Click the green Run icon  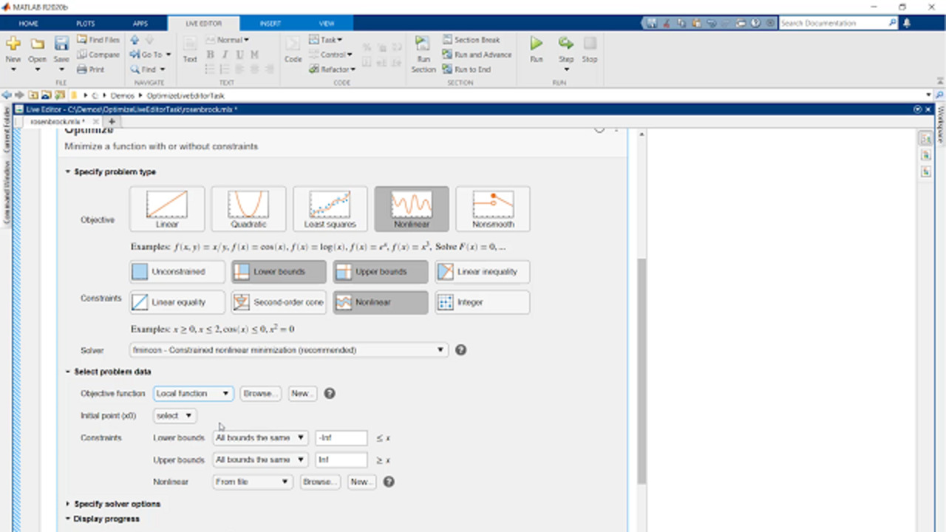point(536,44)
